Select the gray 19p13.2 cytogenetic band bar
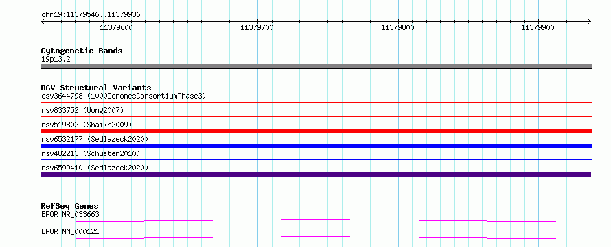The height and width of the screenshot is (247, 611). 316,66
